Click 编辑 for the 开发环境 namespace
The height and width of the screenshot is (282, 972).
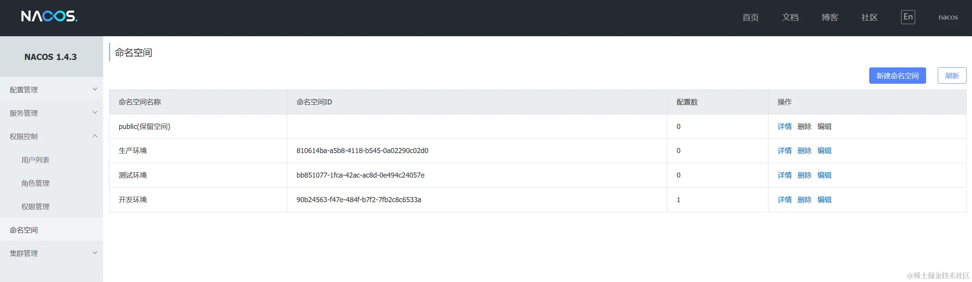click(824, 200)
